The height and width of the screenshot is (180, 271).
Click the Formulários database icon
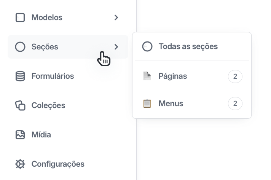tap(20, 76)
